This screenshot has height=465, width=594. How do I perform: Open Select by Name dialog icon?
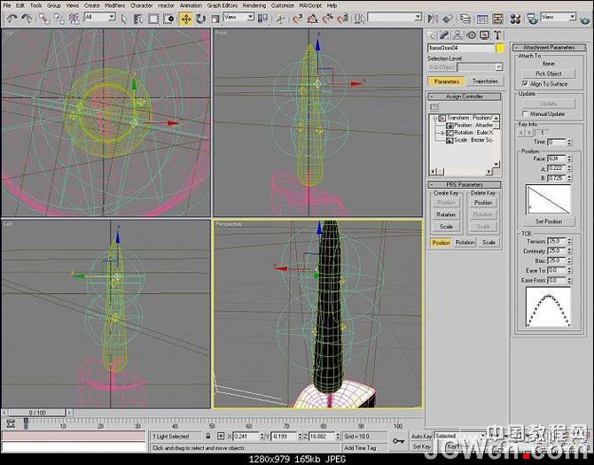click(138, 19)
